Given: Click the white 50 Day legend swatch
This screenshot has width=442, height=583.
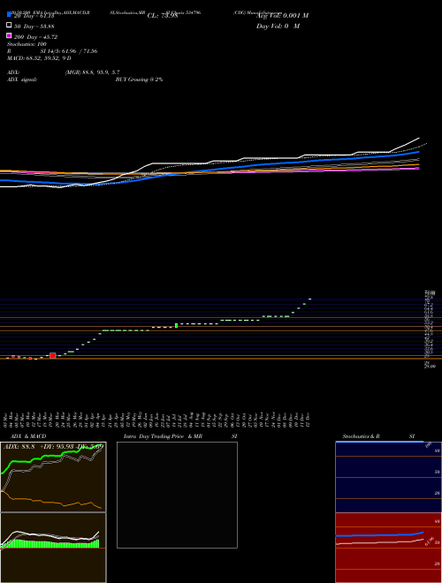Looking at the screenshot, I should pos(9,26).
